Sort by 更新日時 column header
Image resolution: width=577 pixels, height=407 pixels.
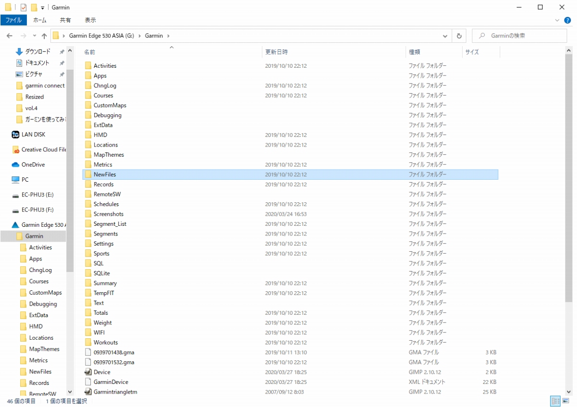click(276, 52)
